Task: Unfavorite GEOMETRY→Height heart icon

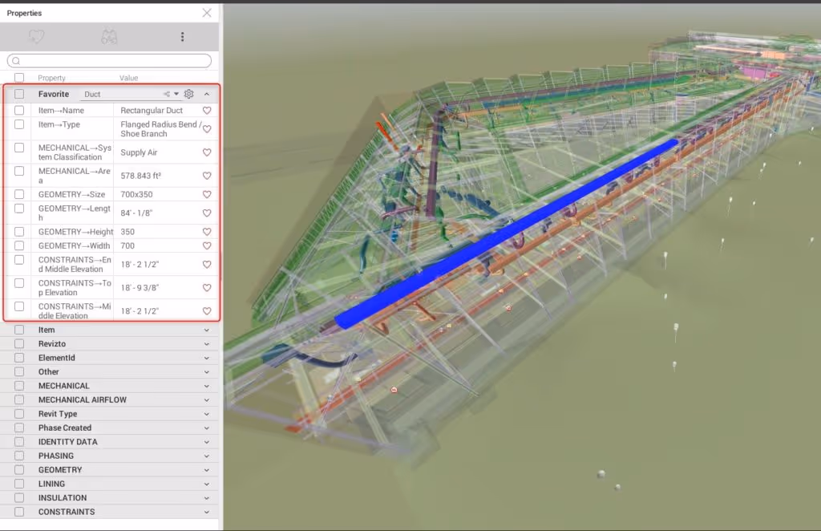Action: pyautogui.click(x=207, y=232)
